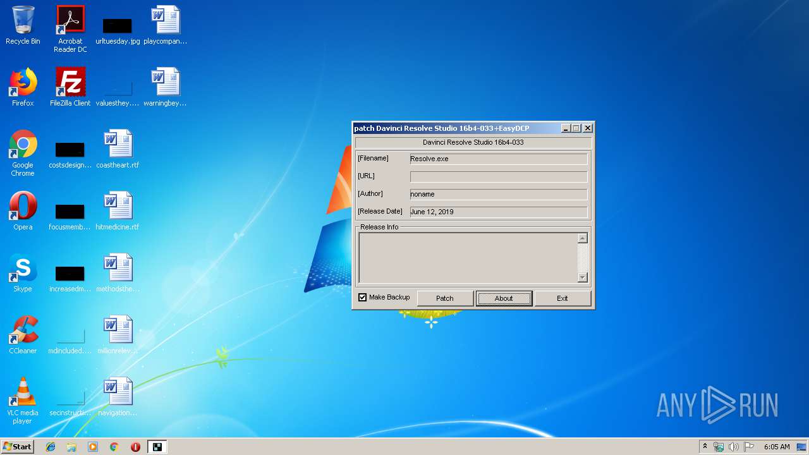Click inside the Release Info text area

pos(468,258)
